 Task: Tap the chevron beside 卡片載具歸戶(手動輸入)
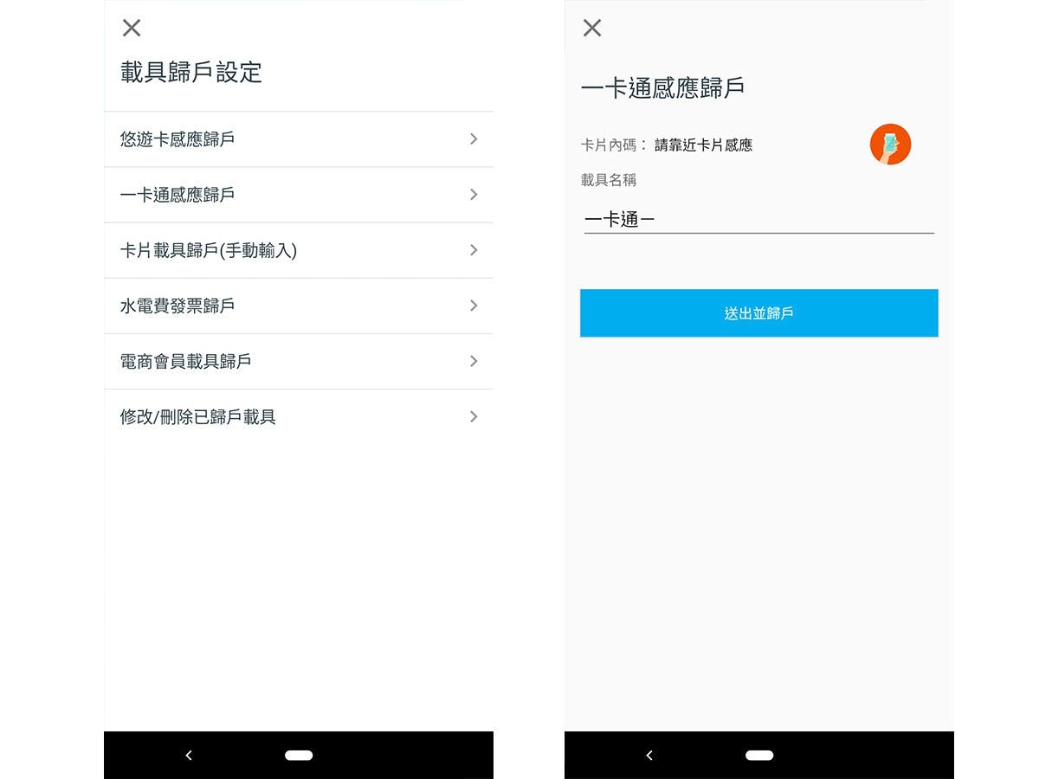(x=474, y=250)
